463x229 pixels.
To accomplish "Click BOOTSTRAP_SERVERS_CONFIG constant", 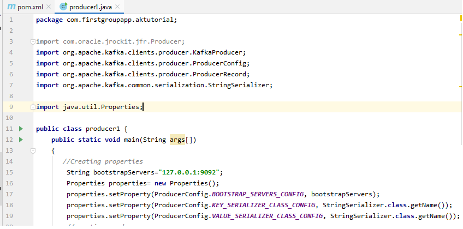I will point(258,194).
